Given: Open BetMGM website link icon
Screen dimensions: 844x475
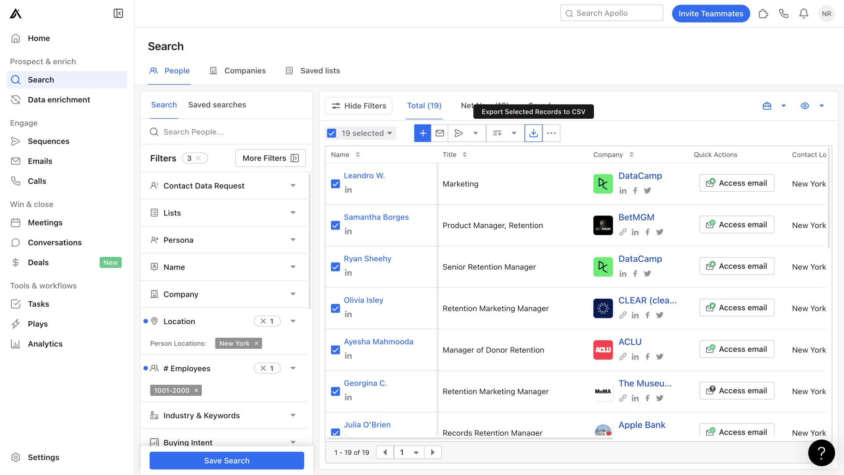Looking at the screenshot, I should point(622,232).
